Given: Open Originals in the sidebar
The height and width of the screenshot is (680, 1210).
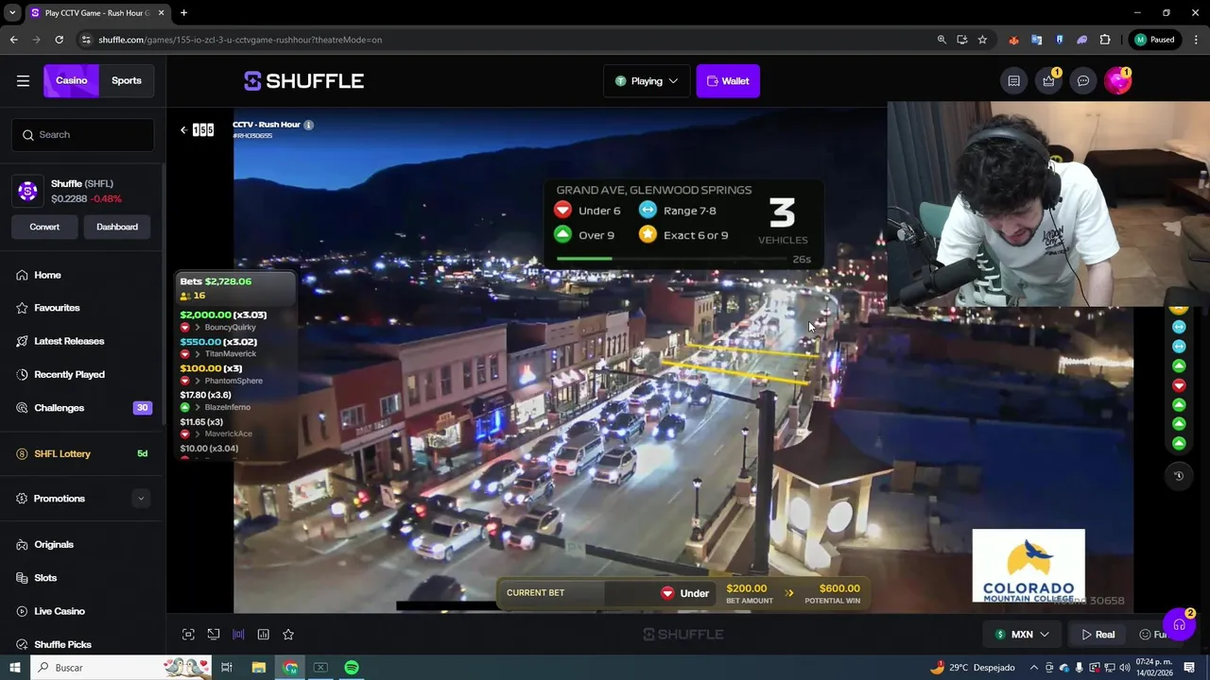Looking at the screenshot, I should [x=54, y=545].
